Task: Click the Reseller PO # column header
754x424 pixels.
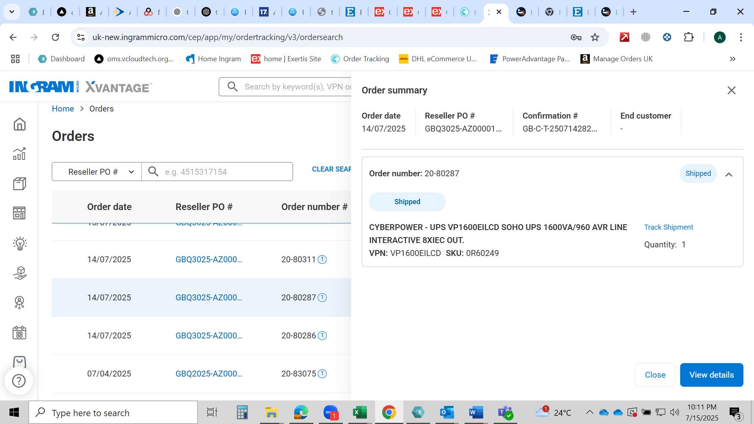Action: [x=204, y=207]
